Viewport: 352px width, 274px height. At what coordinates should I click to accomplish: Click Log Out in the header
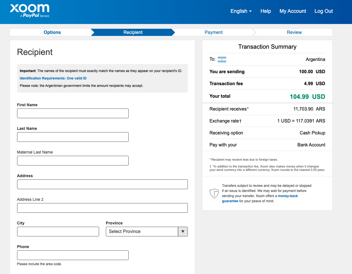[323, 11]
